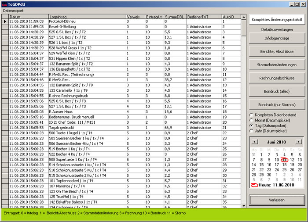Click Logeintrag column header
308x222 pixels.
click(87, 17)
